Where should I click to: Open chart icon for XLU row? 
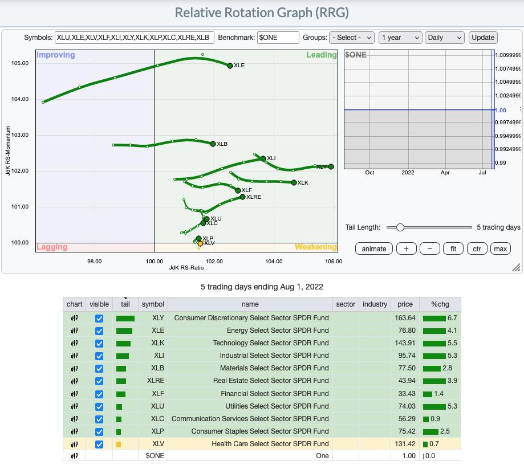pos(74,406)
